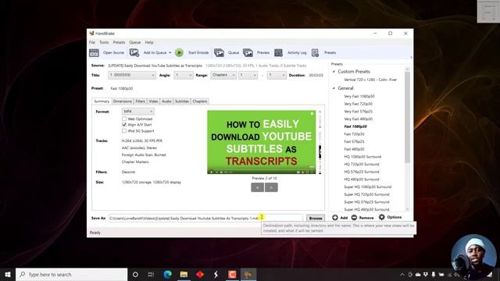Open the Format MP4 dropdown
The height and width of the screenshot is (281, 500).
coord(138,112)
